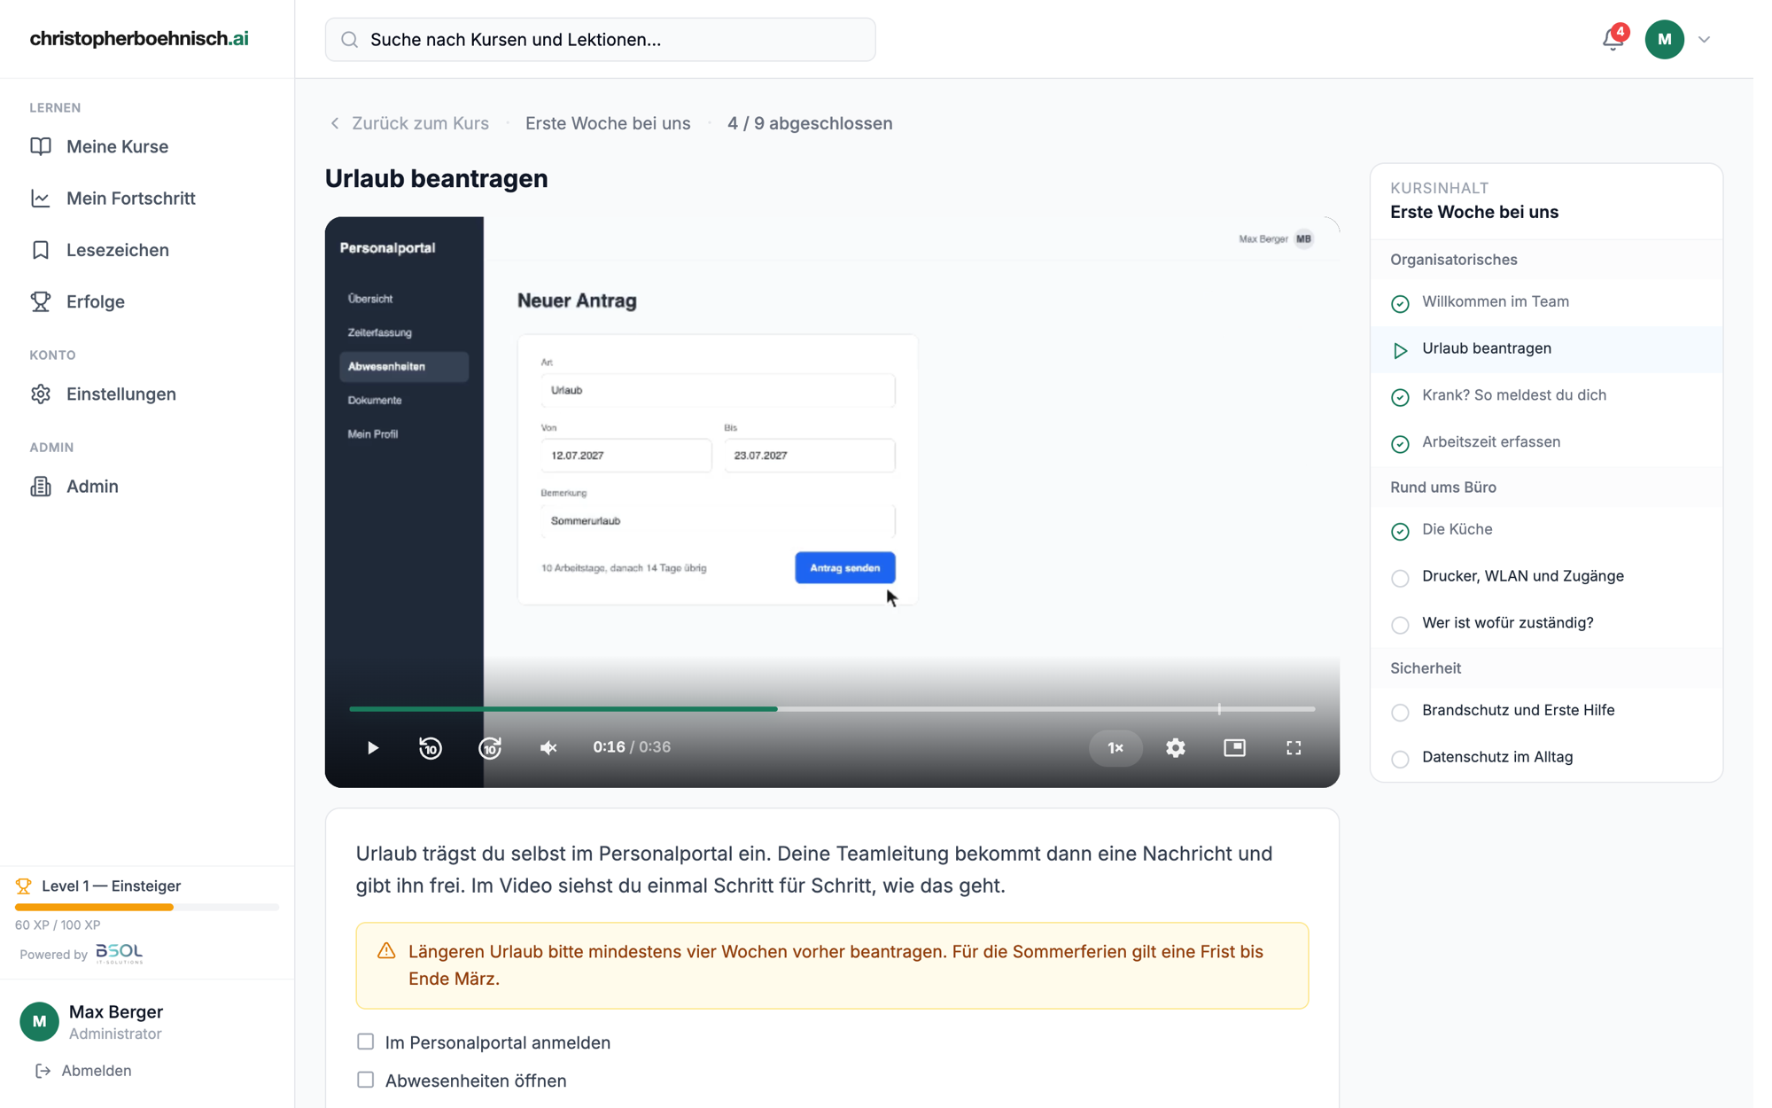
Task: Click the christopherboehnisch.ai logo
Action: [x=139, y=38]
